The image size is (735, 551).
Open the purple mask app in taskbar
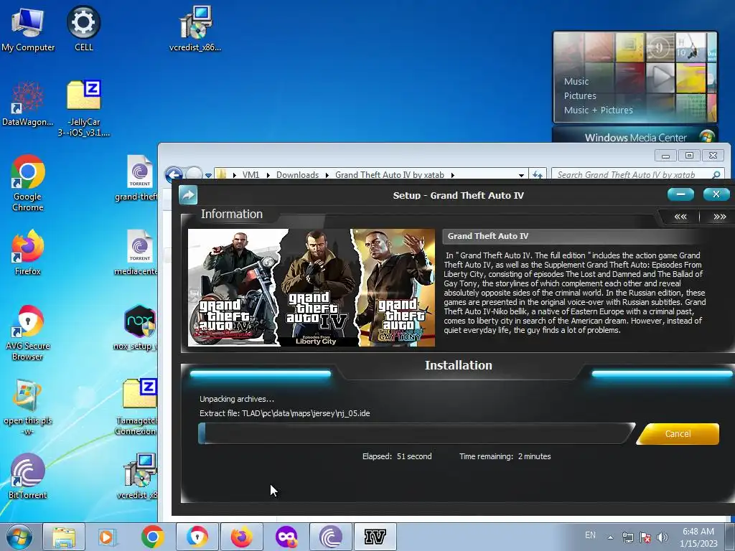click(286, 537)
